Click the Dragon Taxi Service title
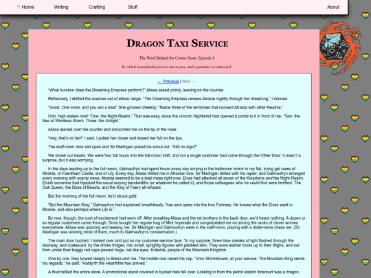Viewport: 371px width, 278px height. 177,43
